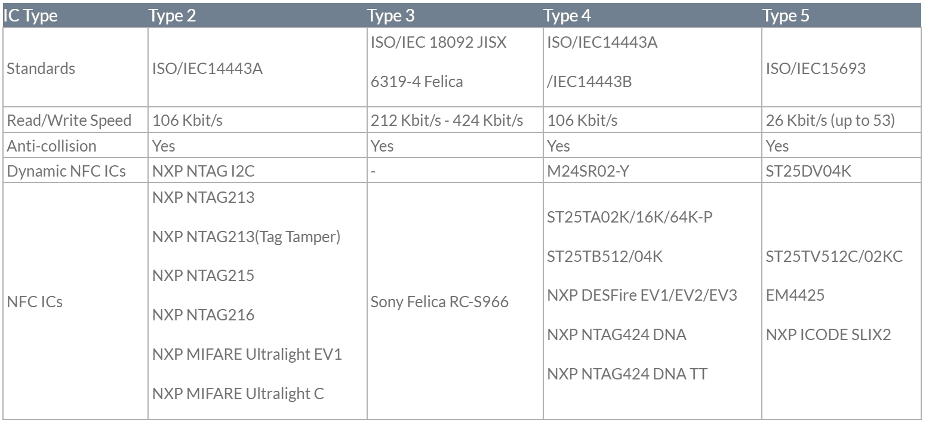This screenshot has height=423, width=926.
Task: Click the Sony Felica RC-S966 entry
Action: click(x=439, y=302)
